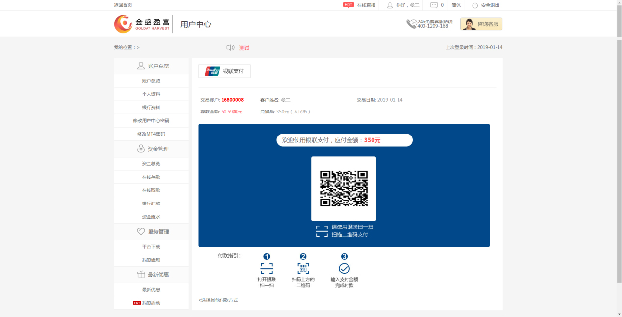The width and height of the screenshot is (622, 317).
Task: Switch language via 简体 link
Action: tap(456, 5)
